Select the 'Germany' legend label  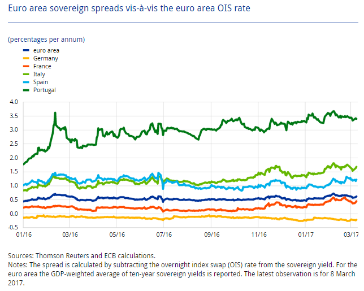coord(45,59)
